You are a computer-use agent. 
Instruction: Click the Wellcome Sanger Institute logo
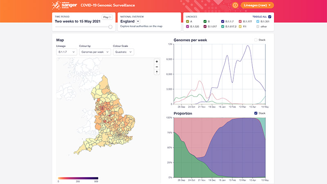click(61, 5)
